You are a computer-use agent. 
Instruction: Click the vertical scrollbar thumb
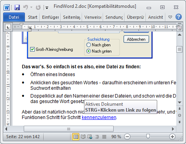tap(179, 50)
